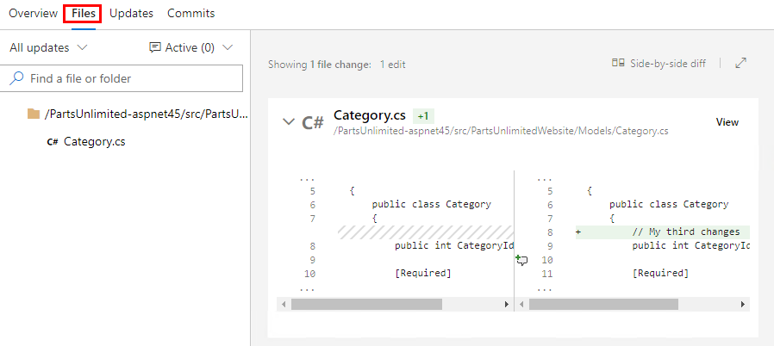Click the added line "// My third changes"
Image resolution: width=774 pixels, height=346 pixels.
[x=686, y=232]
